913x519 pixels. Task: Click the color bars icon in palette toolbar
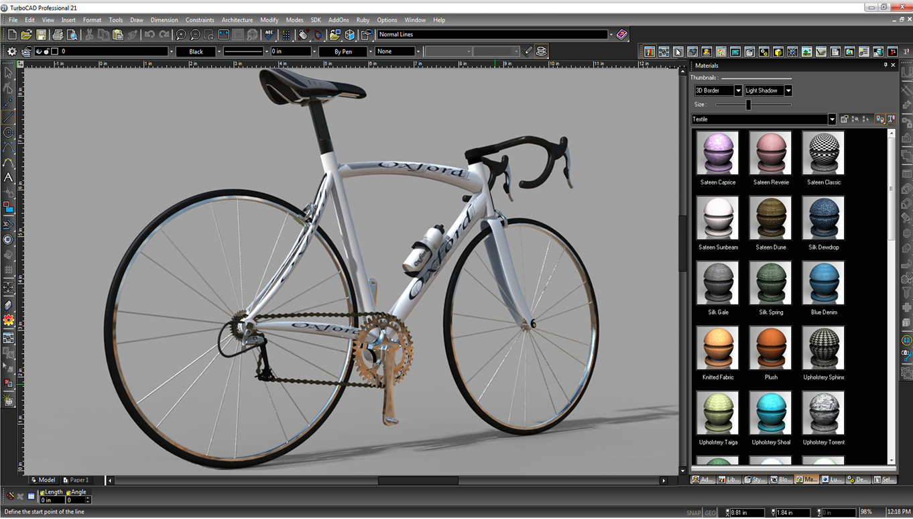click(x=650, y=52)
